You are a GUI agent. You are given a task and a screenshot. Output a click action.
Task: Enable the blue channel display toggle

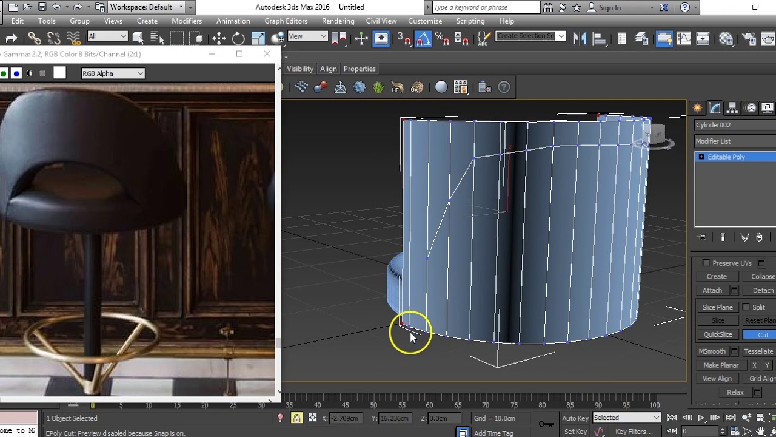16,73
